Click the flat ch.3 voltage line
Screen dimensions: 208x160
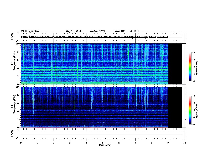tap(101, 134)
